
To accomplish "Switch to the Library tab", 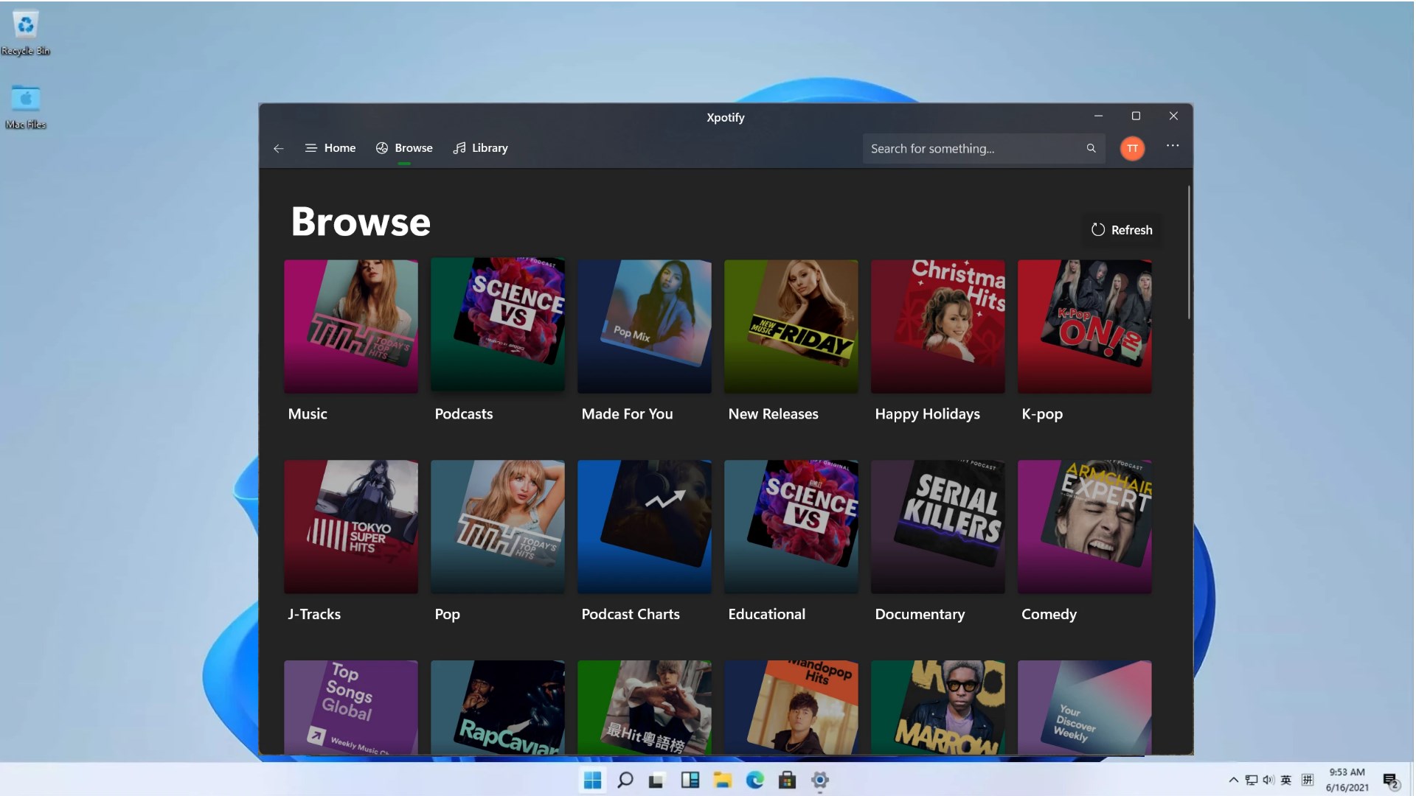I will 480,148.
